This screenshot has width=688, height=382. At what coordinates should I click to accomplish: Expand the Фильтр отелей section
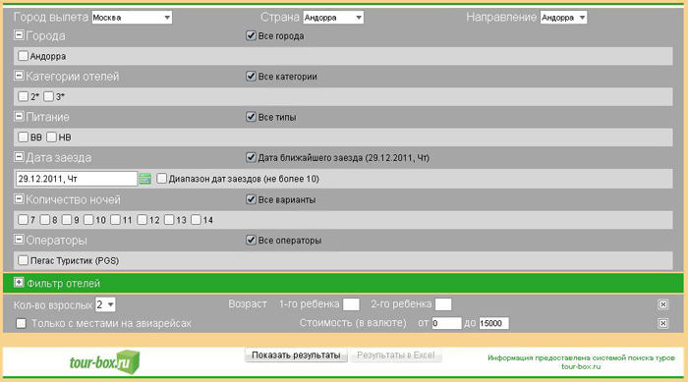click(19, 283)
